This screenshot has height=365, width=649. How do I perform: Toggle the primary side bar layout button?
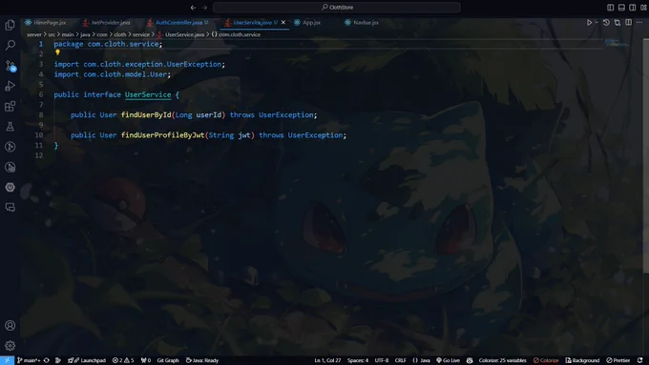(x=610, y=8)
